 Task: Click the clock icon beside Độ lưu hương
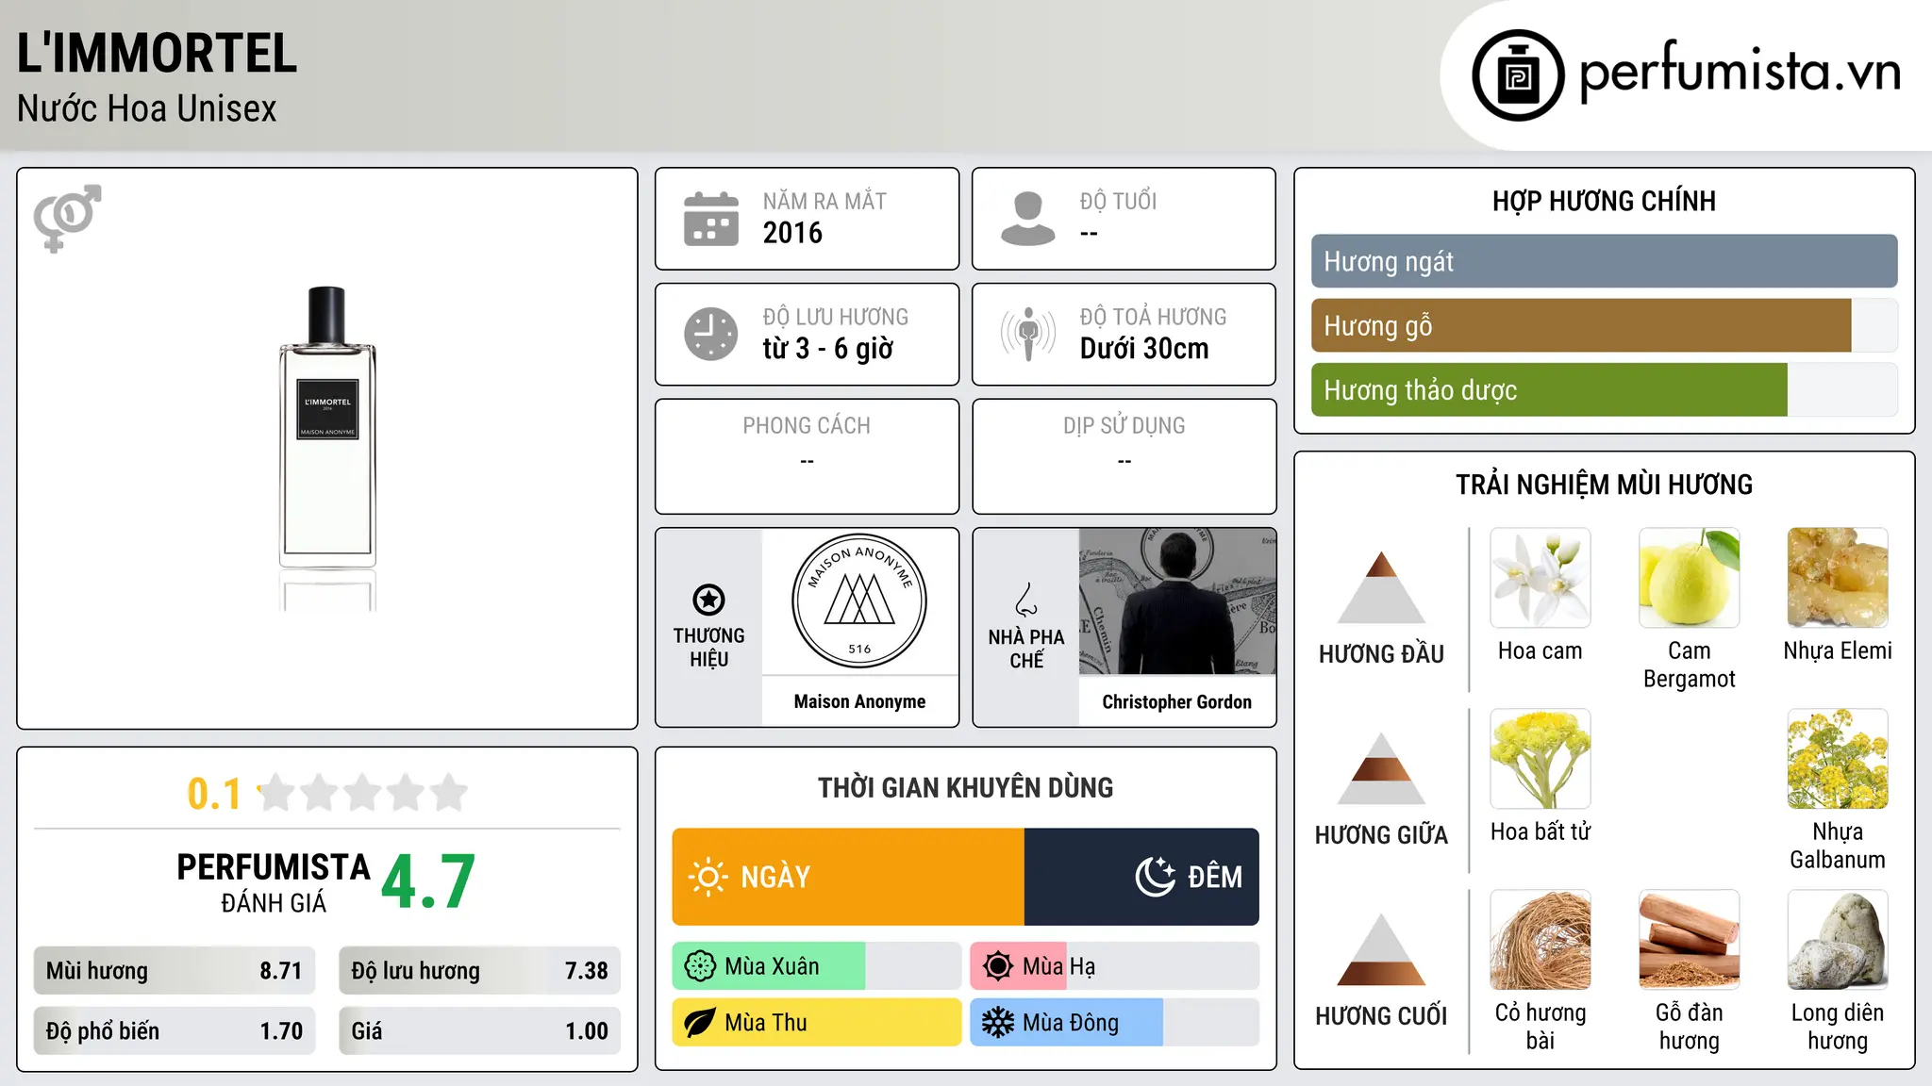pyautogui.click(x=711, y=334)
